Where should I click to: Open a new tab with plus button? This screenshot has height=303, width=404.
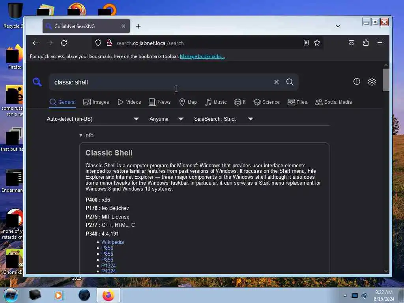(138, 26)
